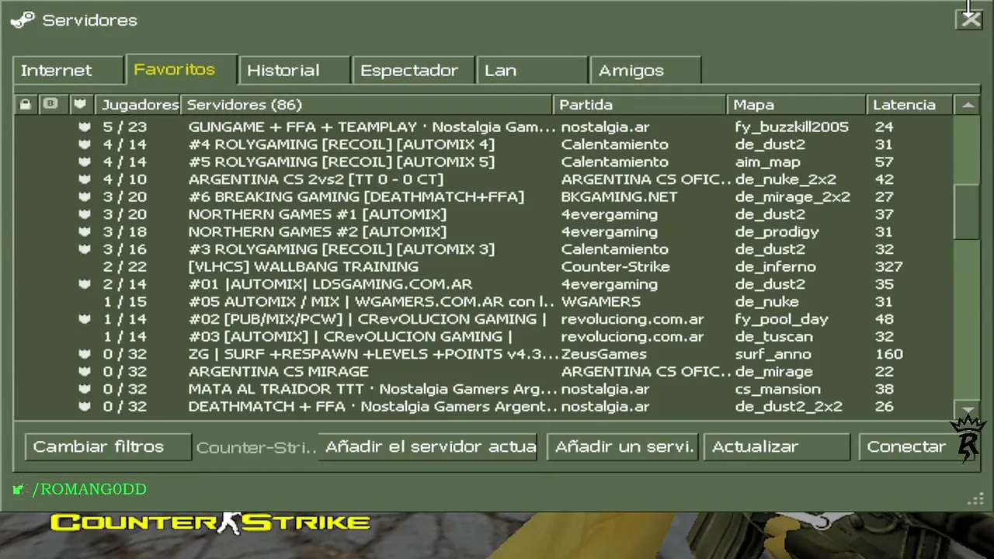Click shield icon on DEATHMATCH + FFA row
This screenshot has width=994, height=559.
(x=84, y=406)
